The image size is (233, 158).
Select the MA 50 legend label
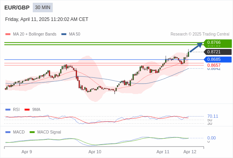[x=75, y=34]
